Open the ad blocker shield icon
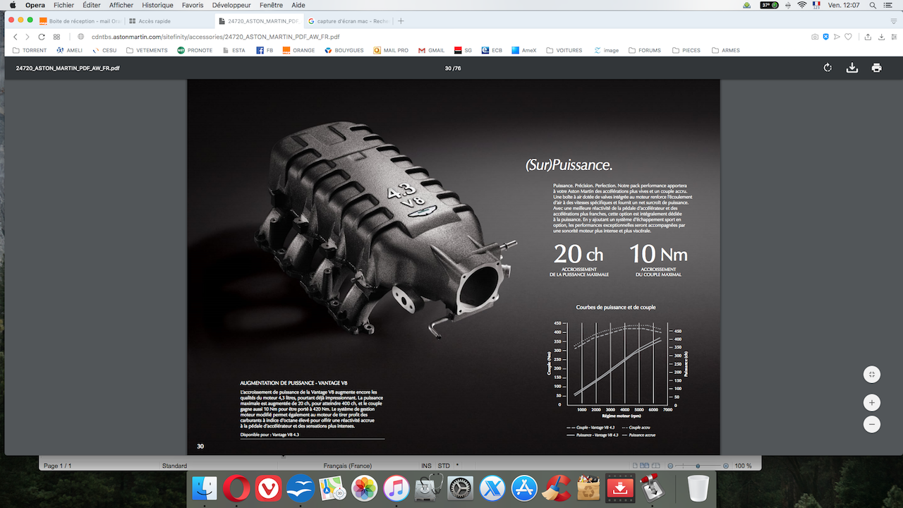The width and height of the screenshot is (903, 508). [826, 37]
